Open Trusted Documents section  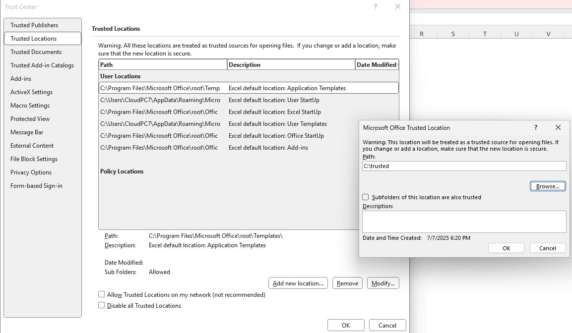(x=43, y=52)
